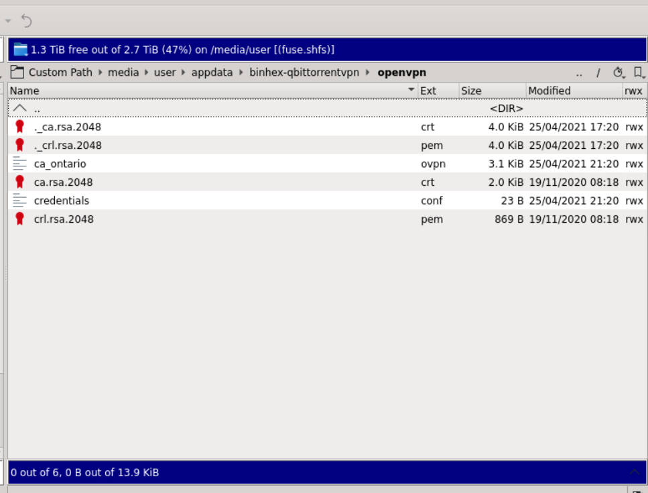648x493 pixels.
Task: Navigate to 'appdata' breadcrumb
Action: 212,72
